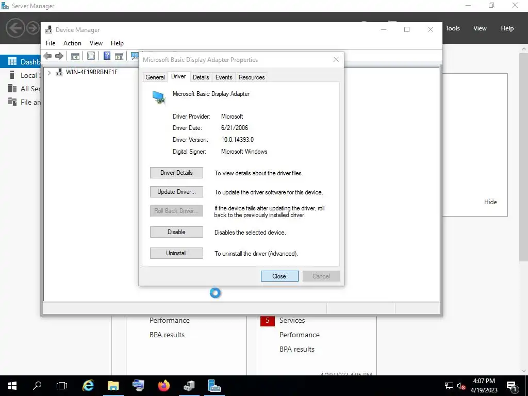The width and height of the screenshot is (528, 396).
Task: Open Task View from the taskbar
Action: [x=62, y=386]
